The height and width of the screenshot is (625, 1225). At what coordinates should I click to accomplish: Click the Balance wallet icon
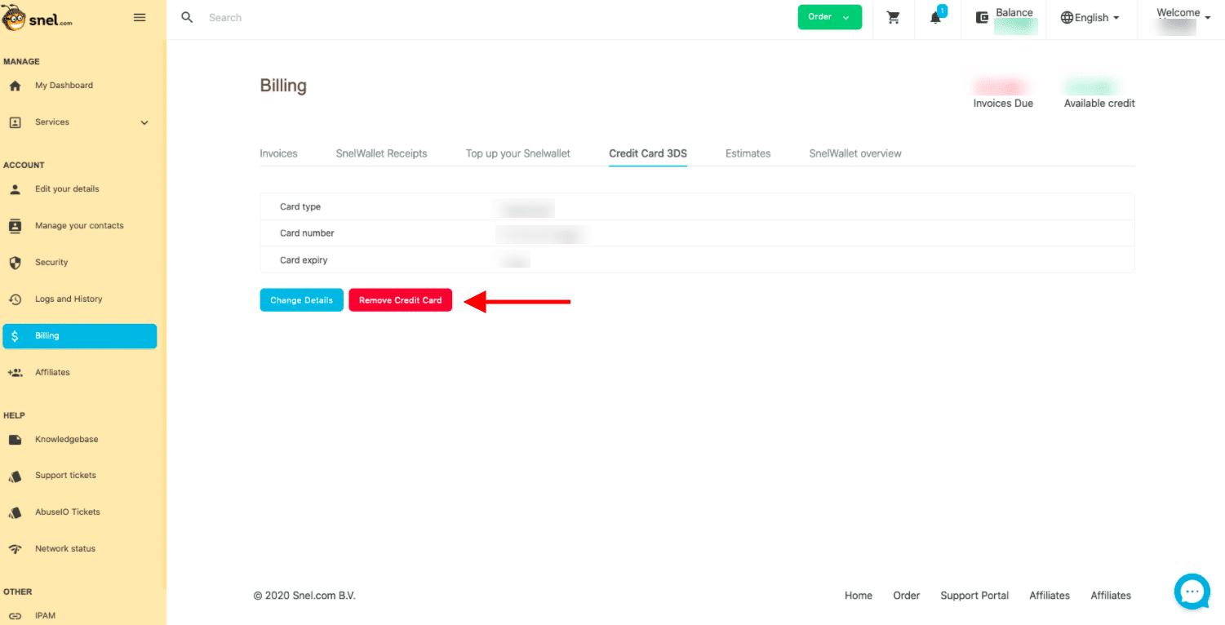click(x=983, y=18)
